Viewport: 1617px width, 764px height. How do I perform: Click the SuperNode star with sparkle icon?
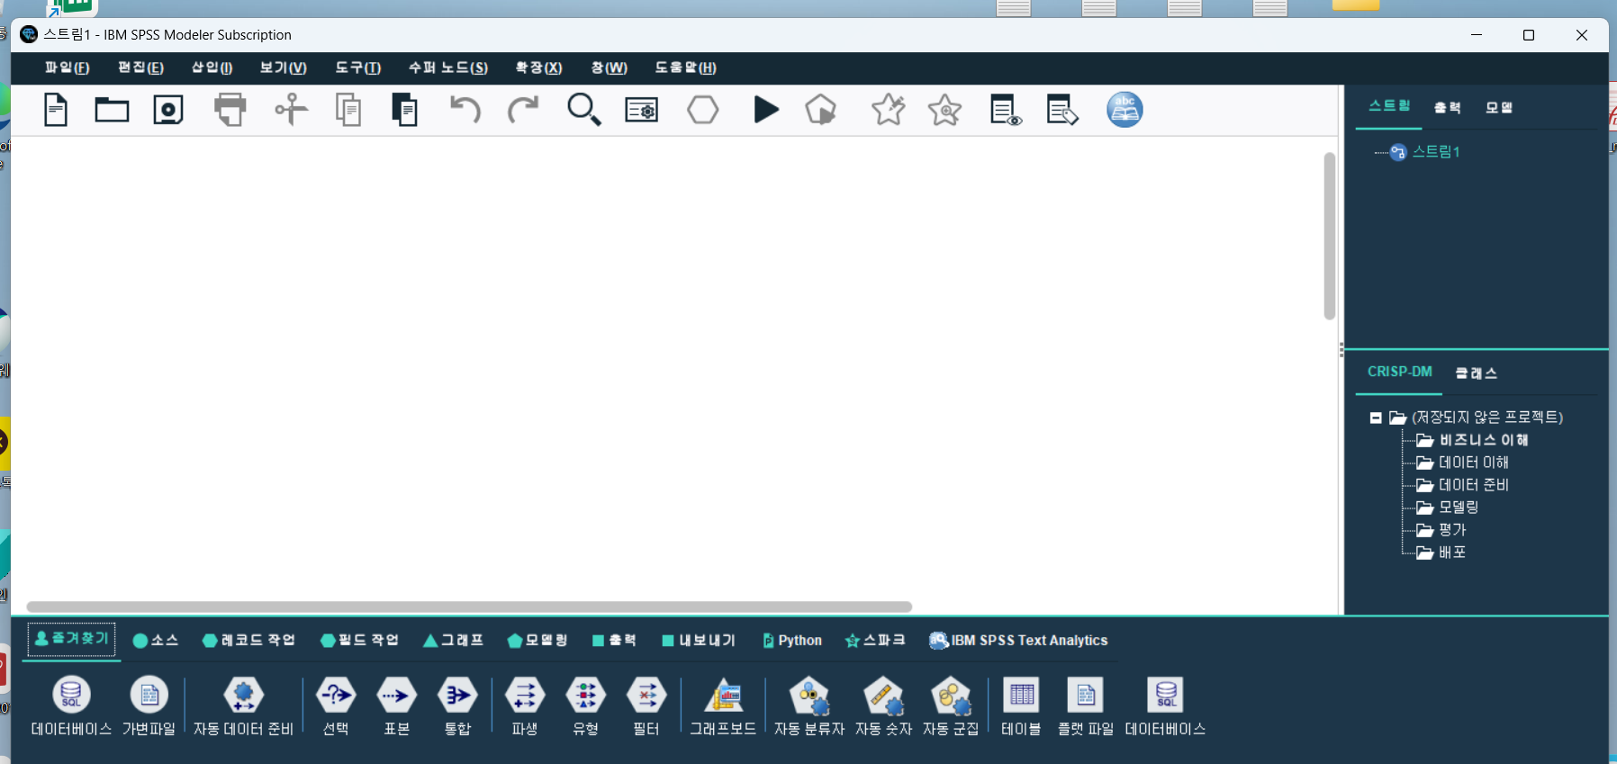tap(888, 110)
